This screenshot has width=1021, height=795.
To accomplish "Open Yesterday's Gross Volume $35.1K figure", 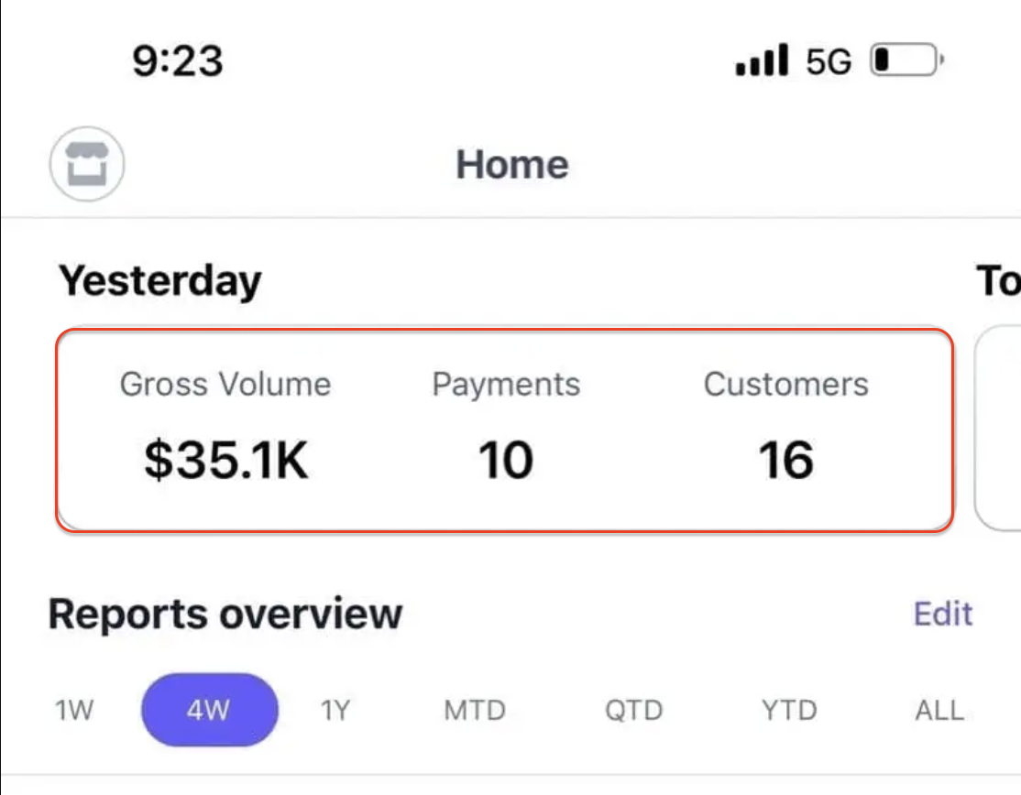I will pyautogui.click(x=225, y=460).
